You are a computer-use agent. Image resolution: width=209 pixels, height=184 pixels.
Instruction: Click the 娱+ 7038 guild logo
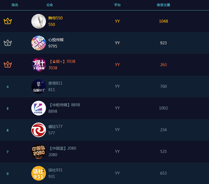click(39, 65)
